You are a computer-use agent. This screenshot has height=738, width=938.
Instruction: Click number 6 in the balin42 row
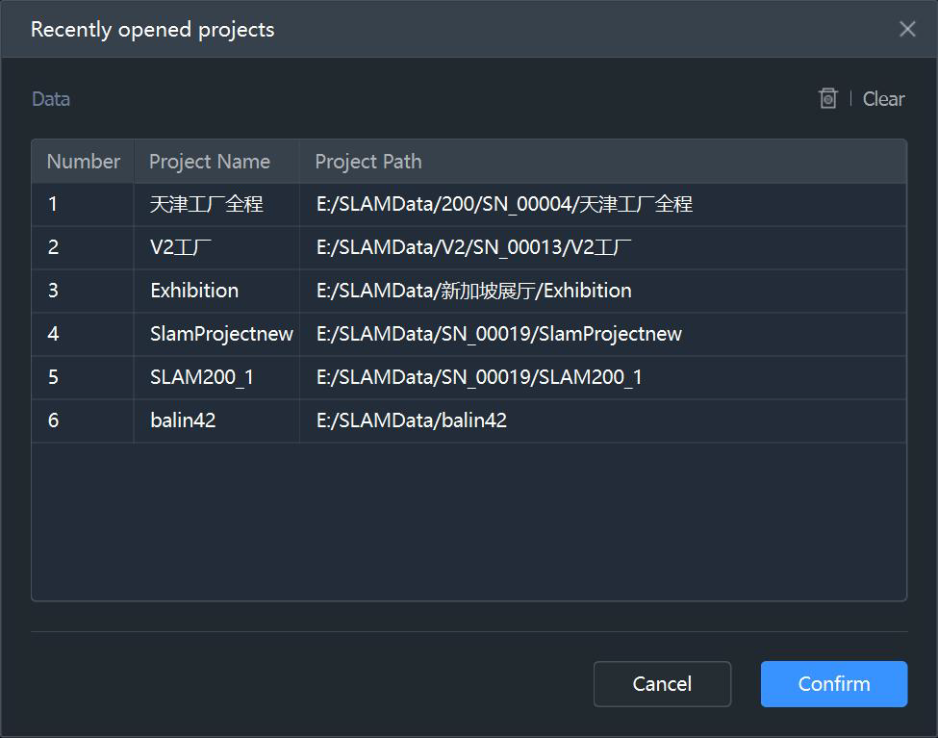pos(53,420)
